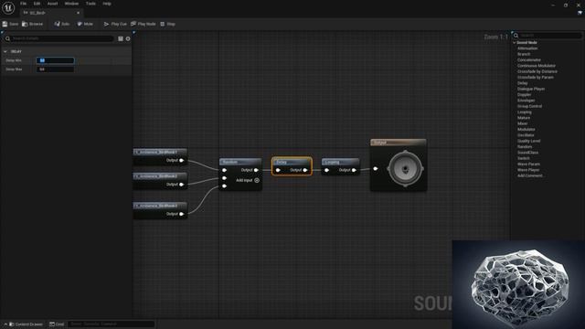585x329 pixels.
Task: Click Play Cue in the toolbar
Action: (x=115, y=24)
